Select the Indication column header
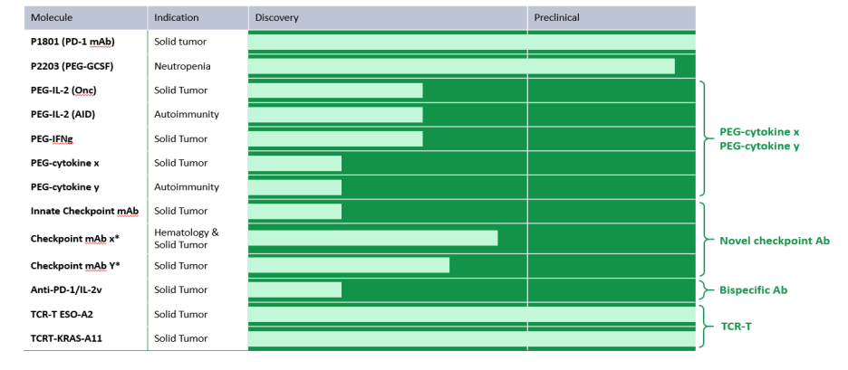The width and height of the screenshot is (848, 370). [x=177, y=17]
